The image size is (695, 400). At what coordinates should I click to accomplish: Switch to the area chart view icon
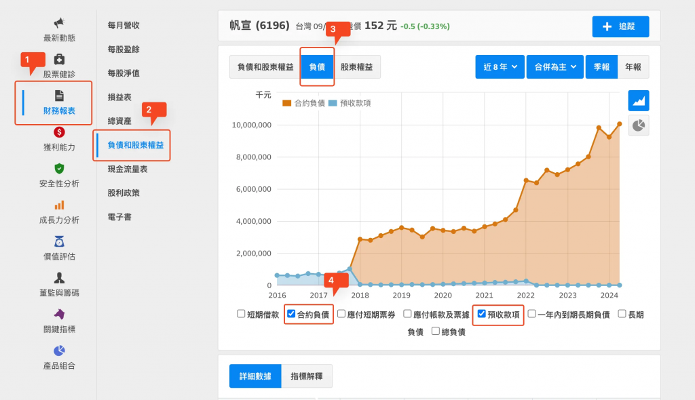point(638,100)
